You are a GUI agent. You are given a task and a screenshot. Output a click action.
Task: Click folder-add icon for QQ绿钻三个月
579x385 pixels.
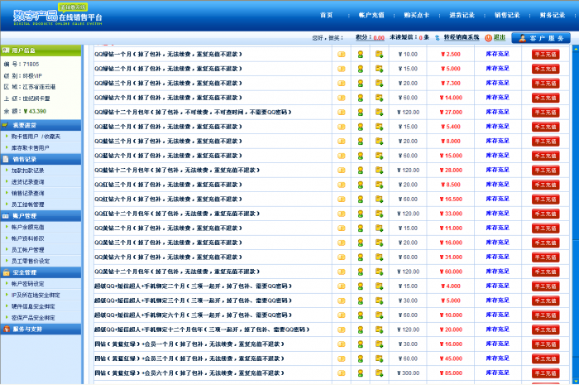point(379,83)
